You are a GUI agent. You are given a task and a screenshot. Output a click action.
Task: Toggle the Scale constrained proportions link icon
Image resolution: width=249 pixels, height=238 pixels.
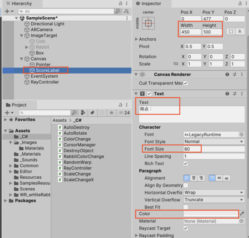[x=176, y=64]
